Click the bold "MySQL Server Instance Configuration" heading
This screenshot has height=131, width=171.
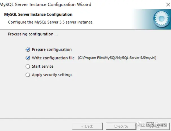point(38,15)
